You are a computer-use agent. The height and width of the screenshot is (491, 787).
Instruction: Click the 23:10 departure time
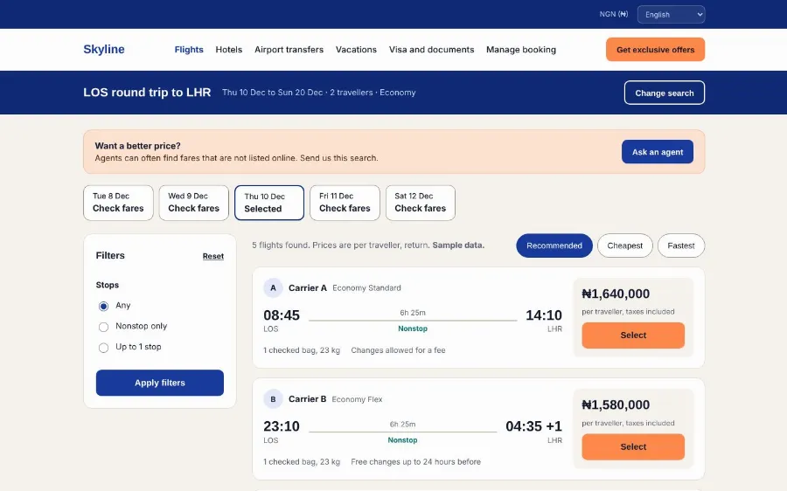[x=282, y=426]
